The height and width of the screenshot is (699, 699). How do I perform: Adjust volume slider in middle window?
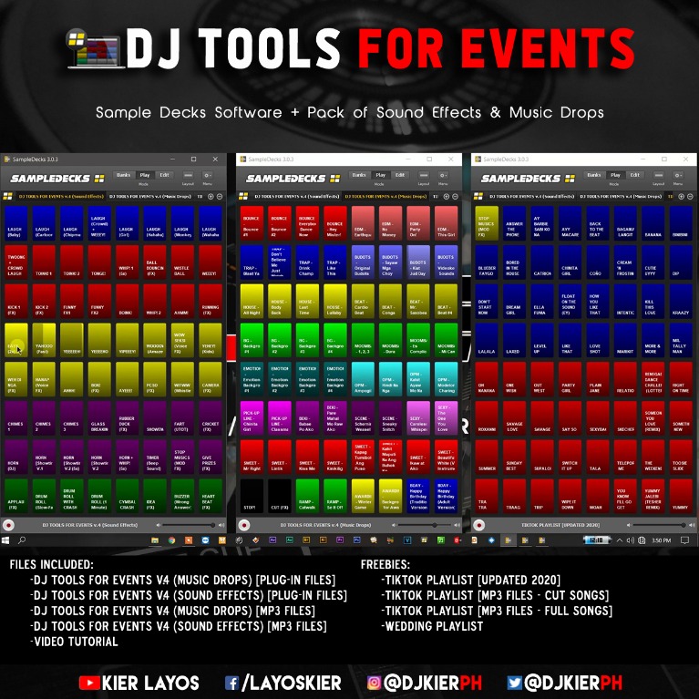pyautogui.click(x=426, y=525)
